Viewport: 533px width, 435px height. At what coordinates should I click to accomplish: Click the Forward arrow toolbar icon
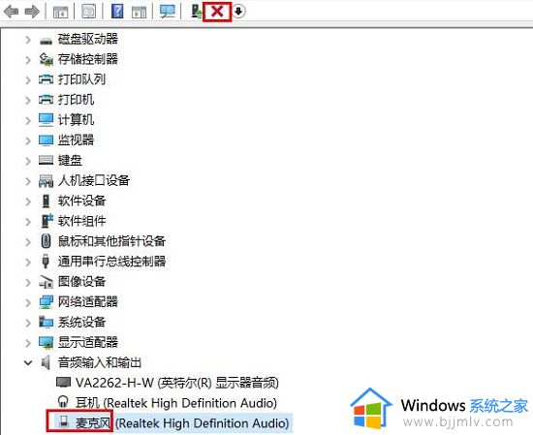(32, 12)
